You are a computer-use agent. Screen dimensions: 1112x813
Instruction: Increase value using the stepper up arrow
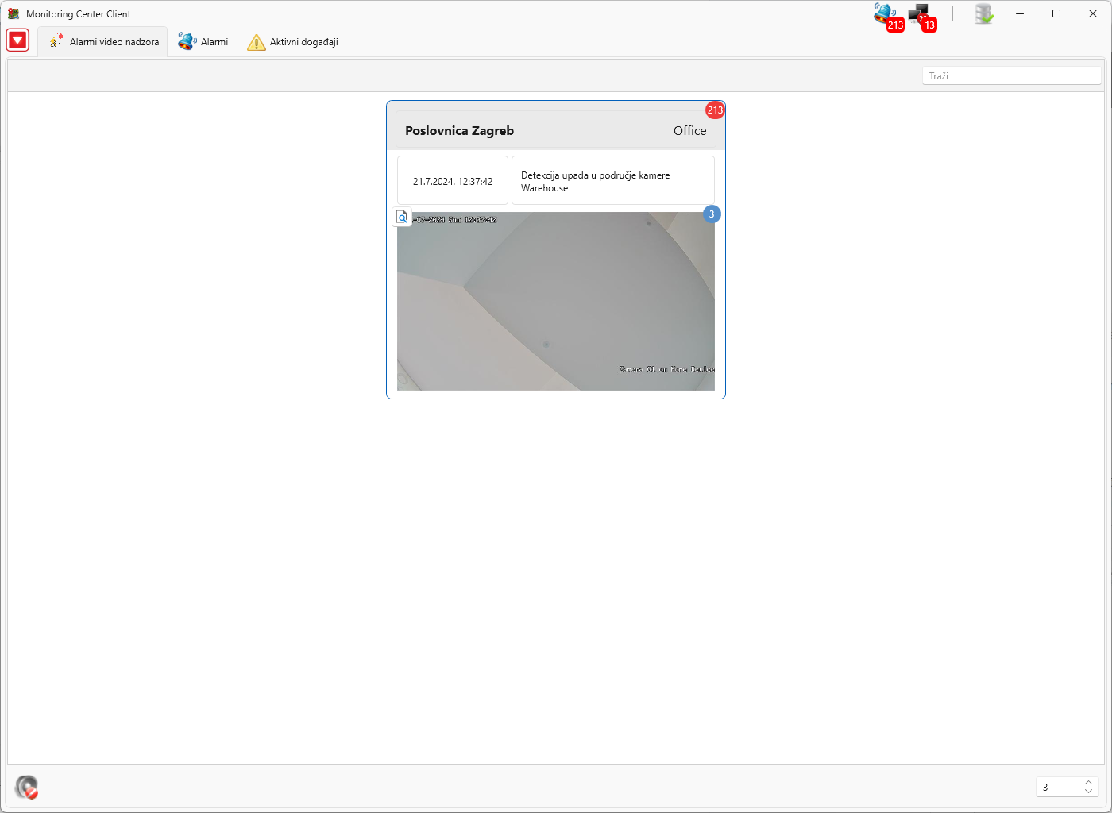(x=1088, y=782)
